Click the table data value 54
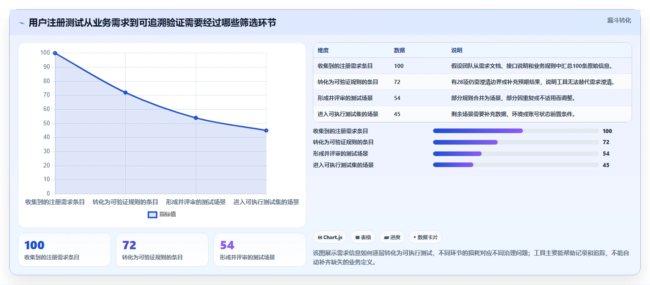 point(397,98)
